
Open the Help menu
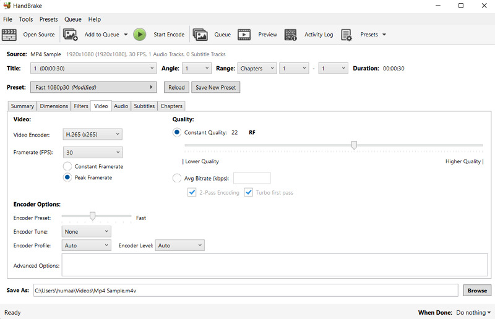[x=95, y=19]
